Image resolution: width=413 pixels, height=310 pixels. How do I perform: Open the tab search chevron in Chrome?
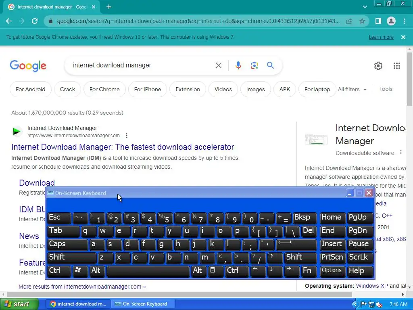click(365, 7)
